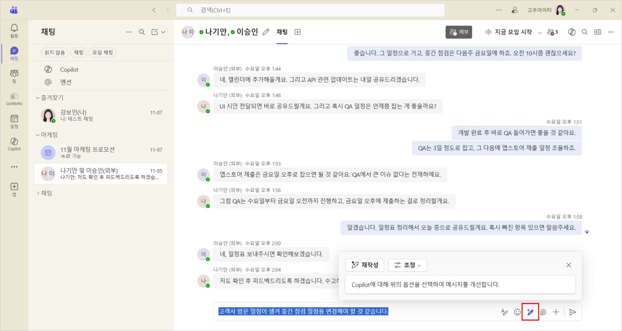Open the Calendar icon in sidebar

point(14,121)
